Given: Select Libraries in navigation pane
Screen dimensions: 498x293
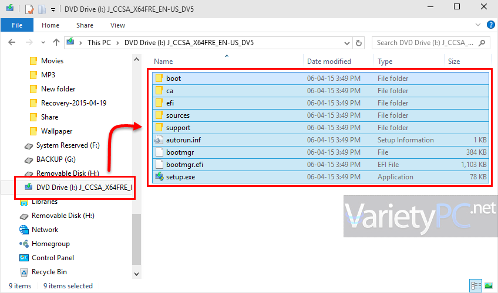Looking at the screenshot, I should (45, 202).
